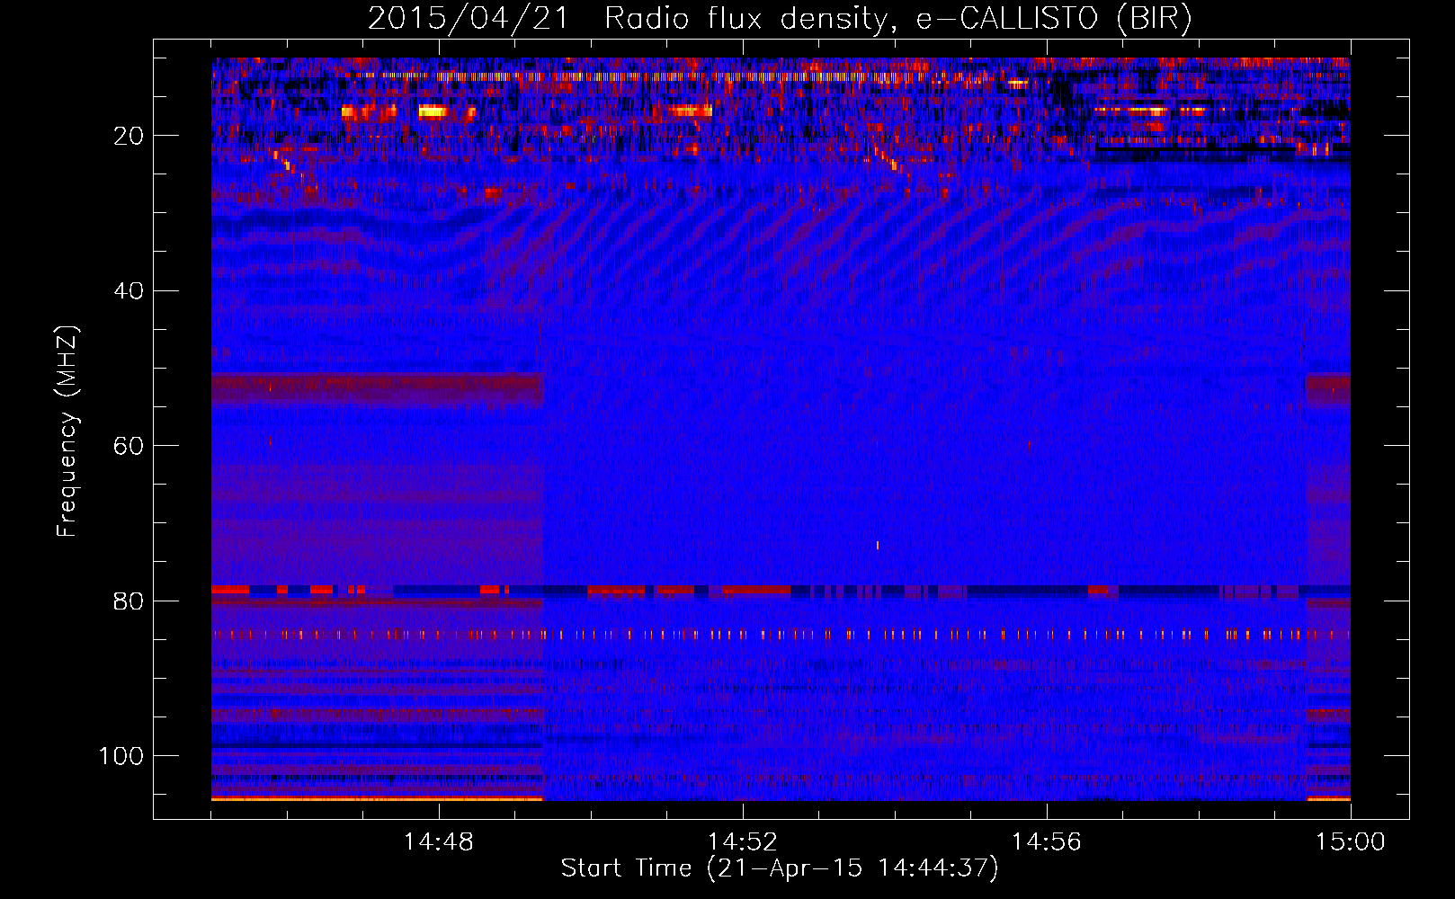Click the 14:48 time tick label
The width and height of the screenshot is (1455, 899).
pos(439,842)
